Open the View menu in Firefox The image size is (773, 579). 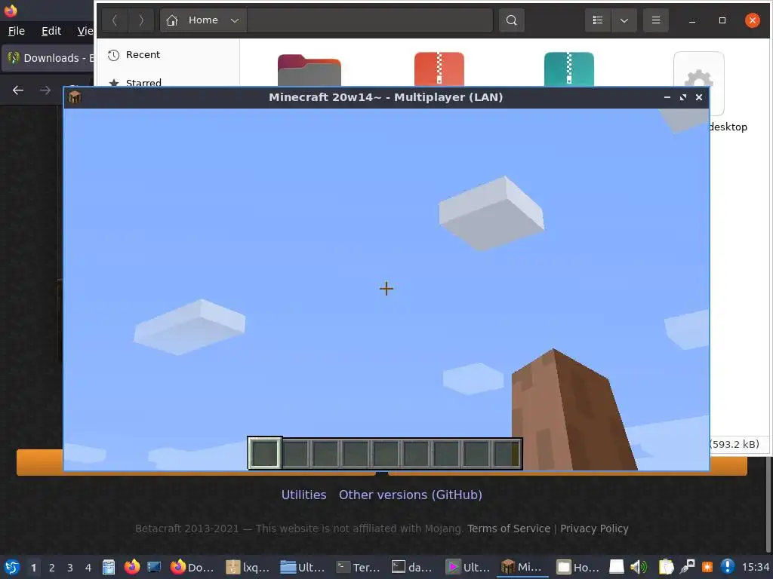pos(85,31)
